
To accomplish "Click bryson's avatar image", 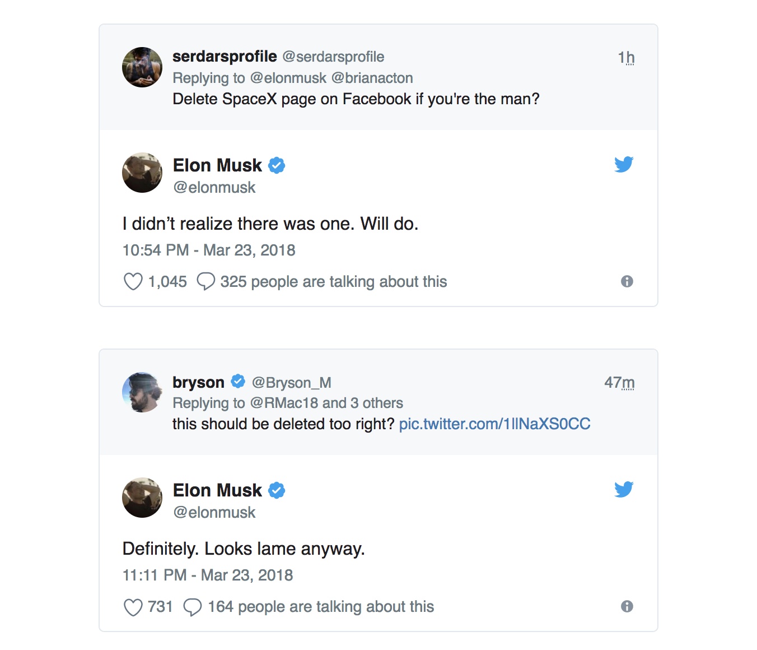I will point(142,392).
